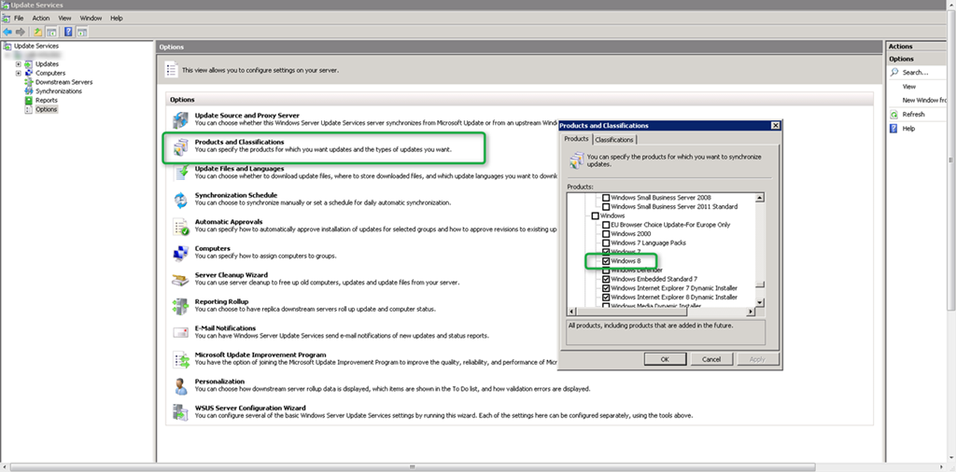Click the Cancel button in the dialog
Image resolution: width=956 pixels, height=472 pixels.
pyautogui.click(x=710, y=359)
